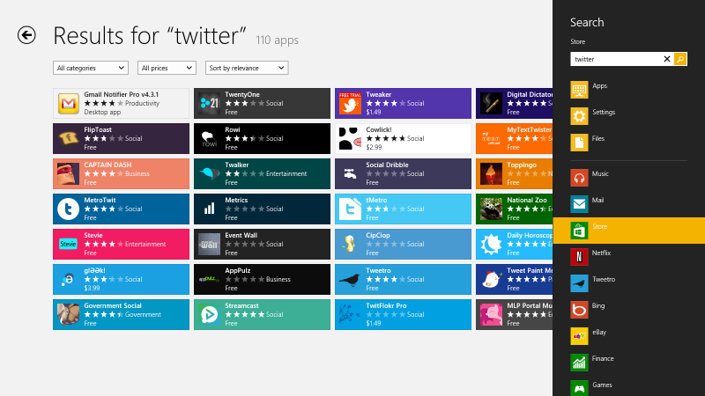
Task: Click the AppPulz app icon
Action: [209, 279]
